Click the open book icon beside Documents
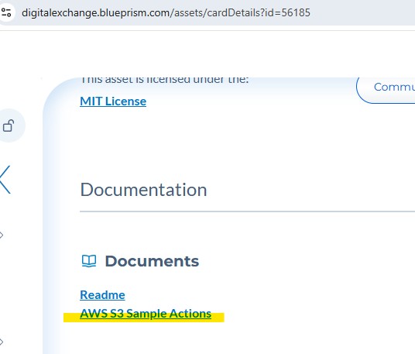The image size is (415, 354). (x=89, y=261)
